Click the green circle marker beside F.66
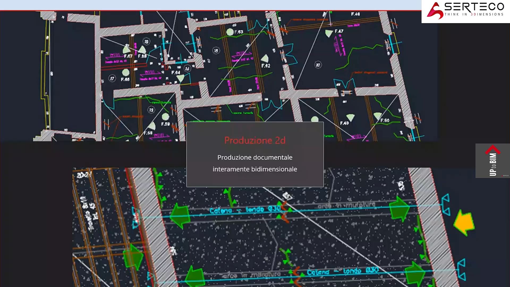Viewport: 510px width, 287px height. coord(126,72)
